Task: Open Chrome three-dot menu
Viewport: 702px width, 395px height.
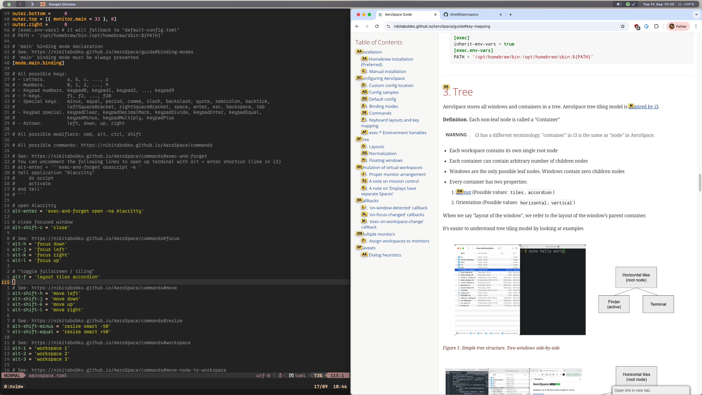Action: (696, 26)
